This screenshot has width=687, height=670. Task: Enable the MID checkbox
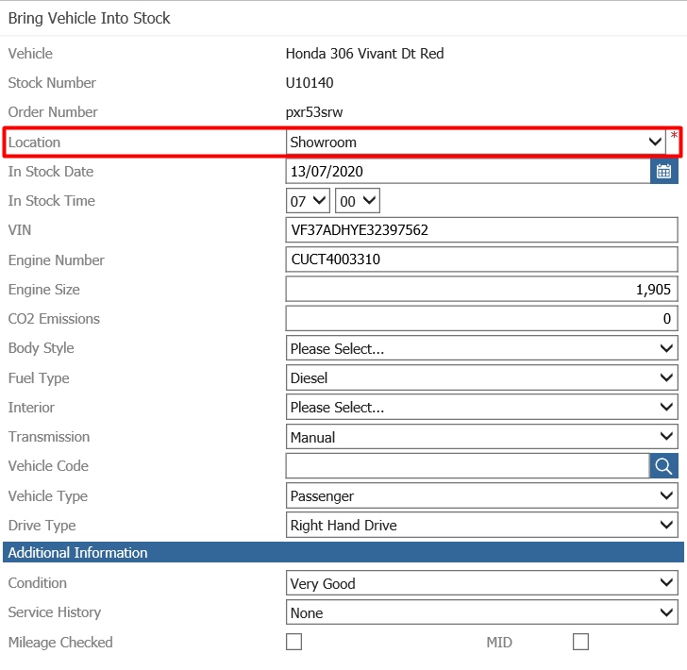[x=580, y=642]
